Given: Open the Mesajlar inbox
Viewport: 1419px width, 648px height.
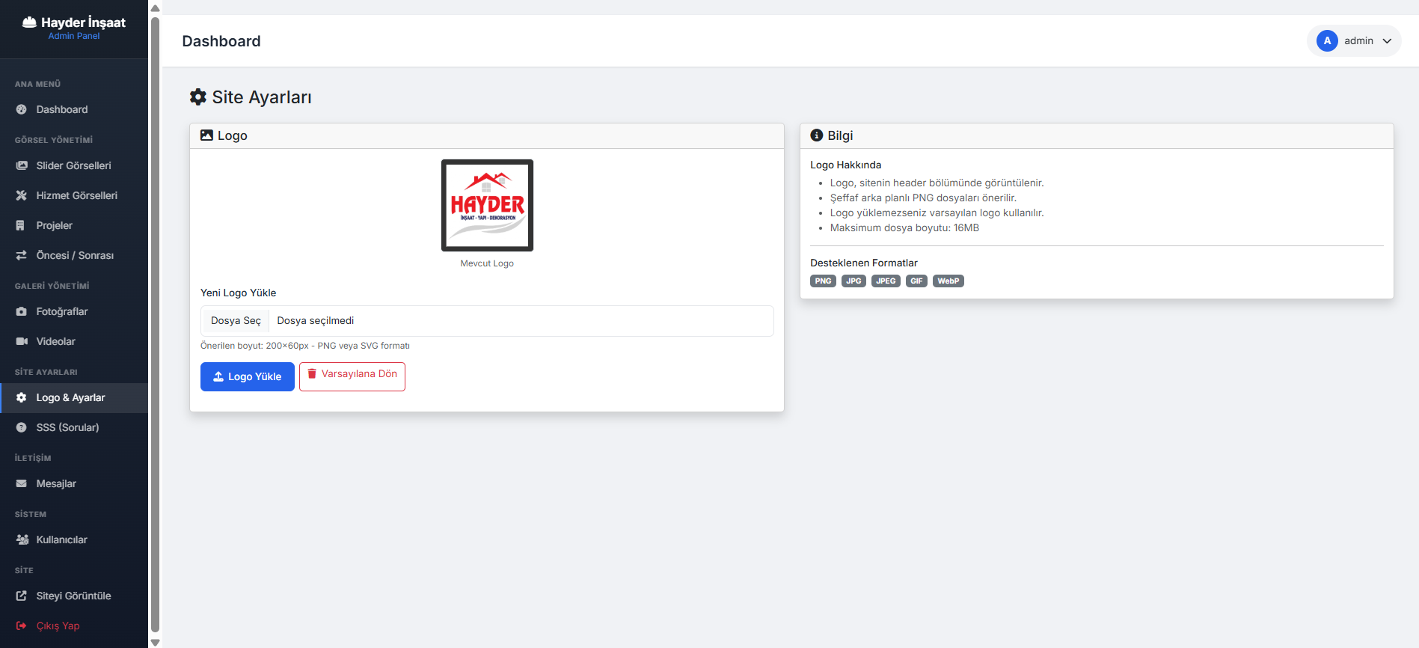Looking at the screenshot, I should point(74,483).
